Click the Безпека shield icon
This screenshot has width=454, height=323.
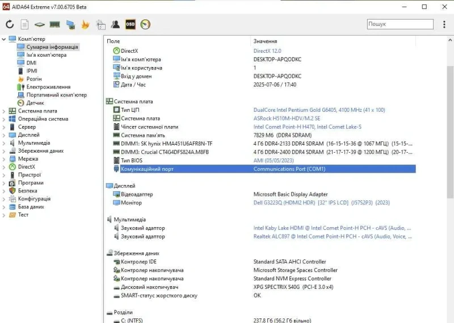point(12,191)
